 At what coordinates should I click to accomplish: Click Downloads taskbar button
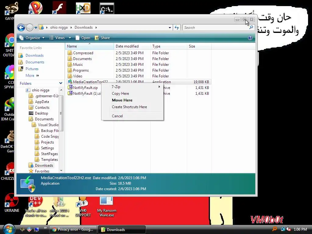(122, 229)
